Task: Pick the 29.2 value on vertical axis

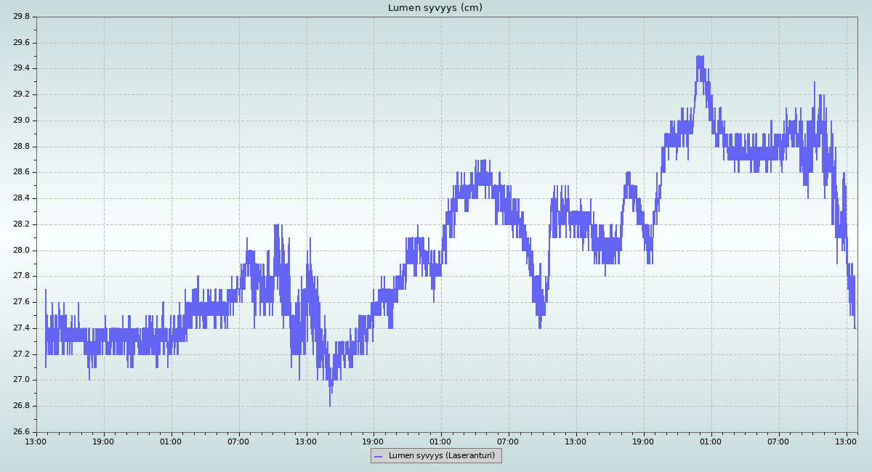Action: coord(21,94)
